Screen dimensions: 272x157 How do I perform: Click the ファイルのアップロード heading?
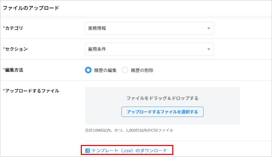(31, 8)
